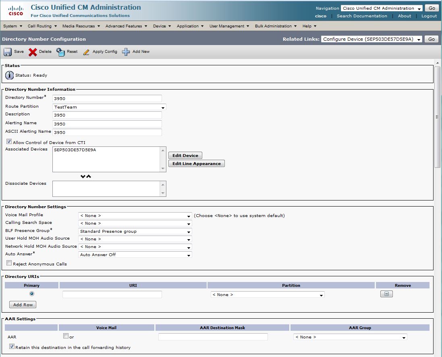Click the minus Remove icon in Directory URIs
This screenshot has height=357, width=442.
click(386, 294)
